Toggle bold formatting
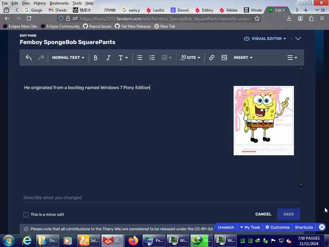Screen dimensions: 329x247 (x=95, y=58)
